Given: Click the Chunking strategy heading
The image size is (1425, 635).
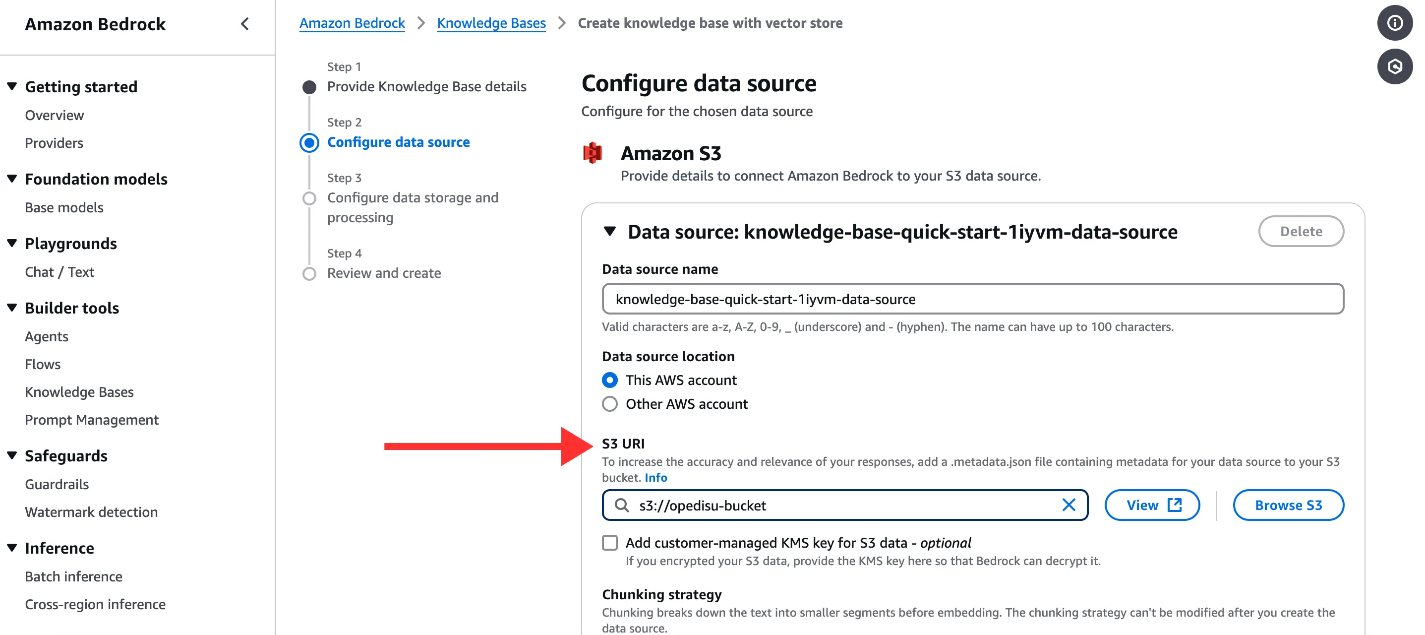Looking at the screenshot, I should click(661, 594).
